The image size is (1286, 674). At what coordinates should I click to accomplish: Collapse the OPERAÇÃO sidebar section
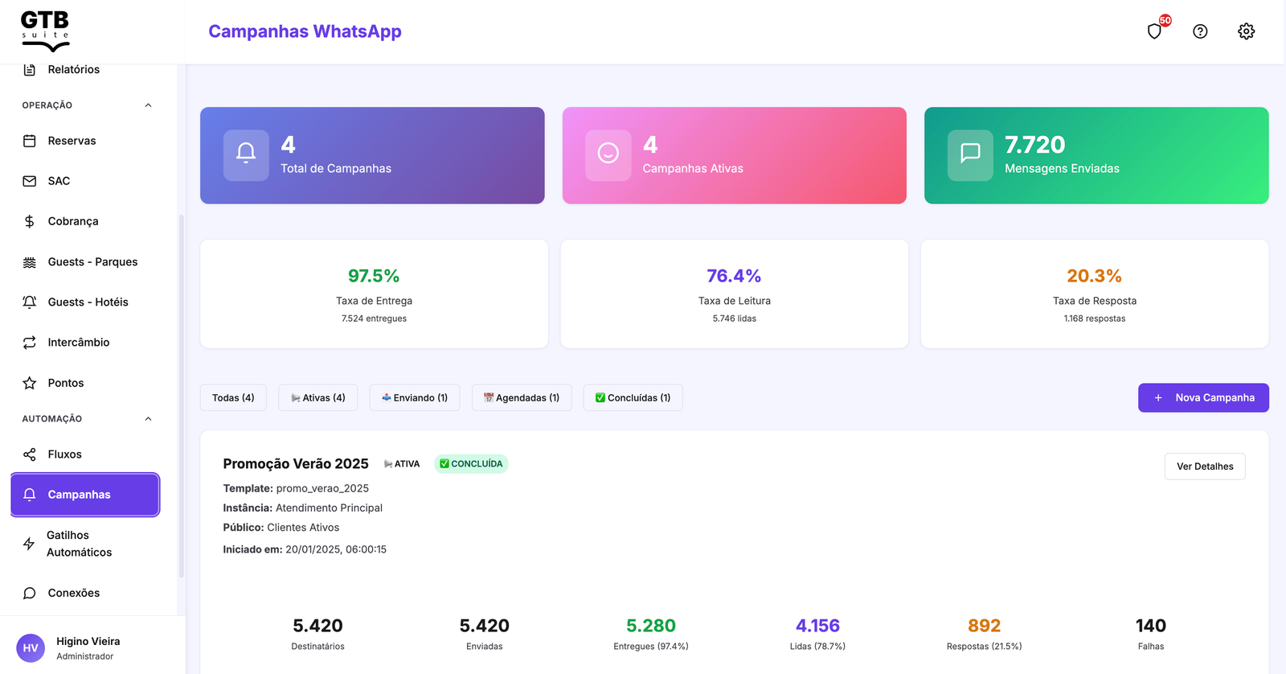[x=148, y=105]
